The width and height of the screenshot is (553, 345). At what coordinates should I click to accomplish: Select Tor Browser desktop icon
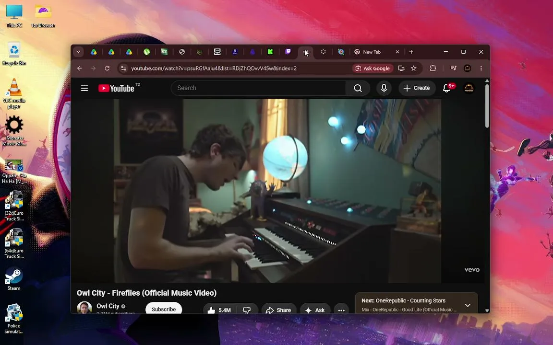pos(43,16)
